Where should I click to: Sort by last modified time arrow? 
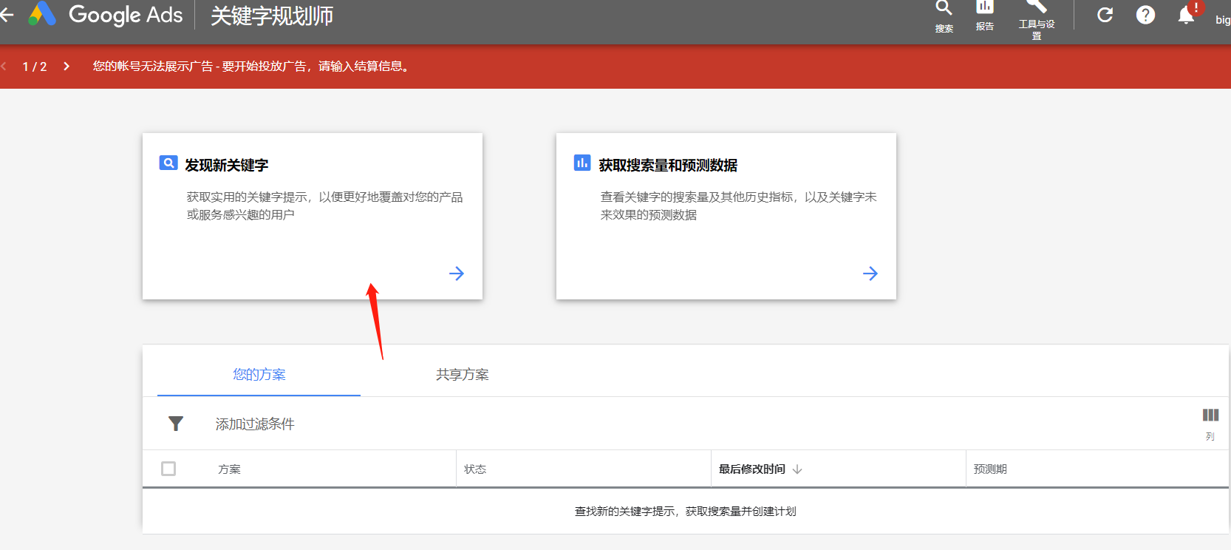(797, 469)
